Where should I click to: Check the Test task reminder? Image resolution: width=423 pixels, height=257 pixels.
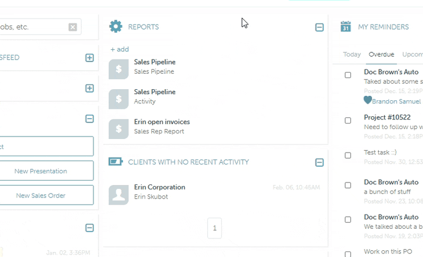click(348, 156)
